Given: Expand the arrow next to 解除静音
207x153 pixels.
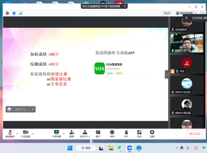Looking at the screenshot, I should coord(17,134).
